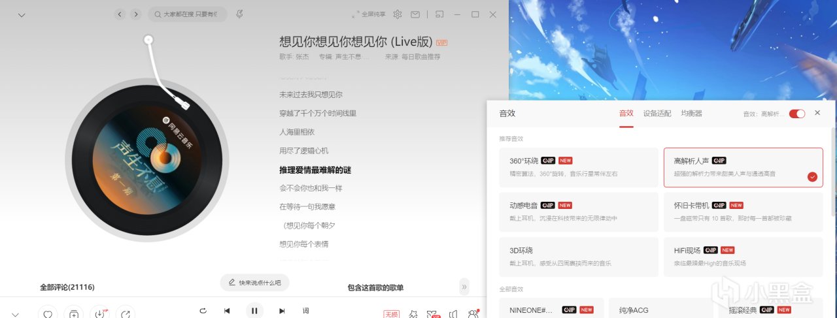The height and width of the screenshot is (318, 837).
Task: Go back with the left arrow button
Action: (x=119, y=14)
